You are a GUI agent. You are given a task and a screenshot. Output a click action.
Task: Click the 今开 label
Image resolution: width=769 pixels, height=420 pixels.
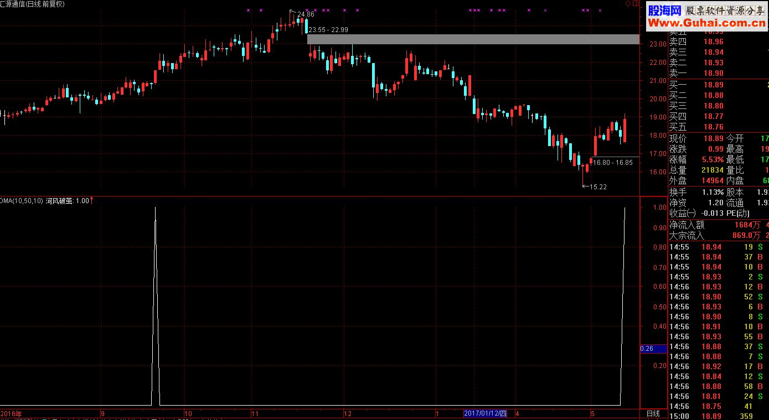point(735,138)
